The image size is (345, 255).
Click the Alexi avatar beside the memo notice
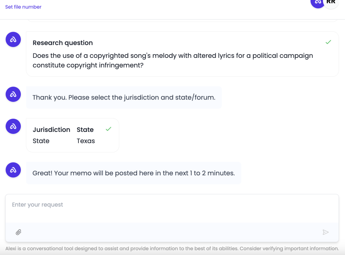click(x=13, y=170)
